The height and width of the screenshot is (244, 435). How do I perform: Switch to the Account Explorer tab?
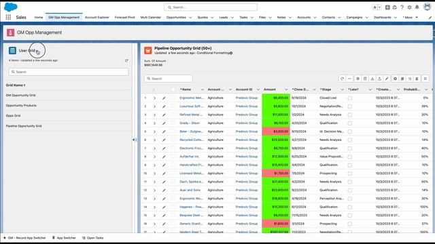coord(97,18)
